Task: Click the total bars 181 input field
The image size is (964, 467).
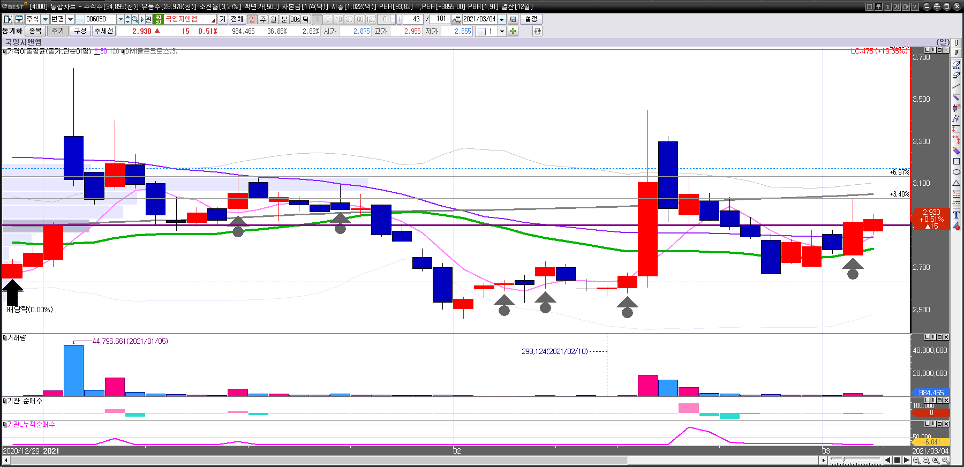Action: [440, 19]
